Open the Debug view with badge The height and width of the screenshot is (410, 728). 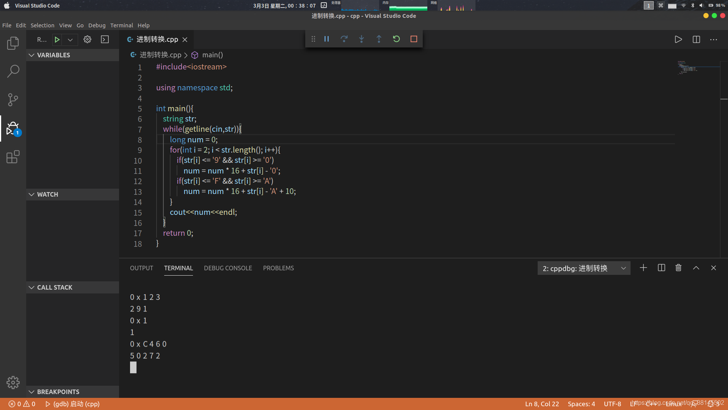click(13, 129)
